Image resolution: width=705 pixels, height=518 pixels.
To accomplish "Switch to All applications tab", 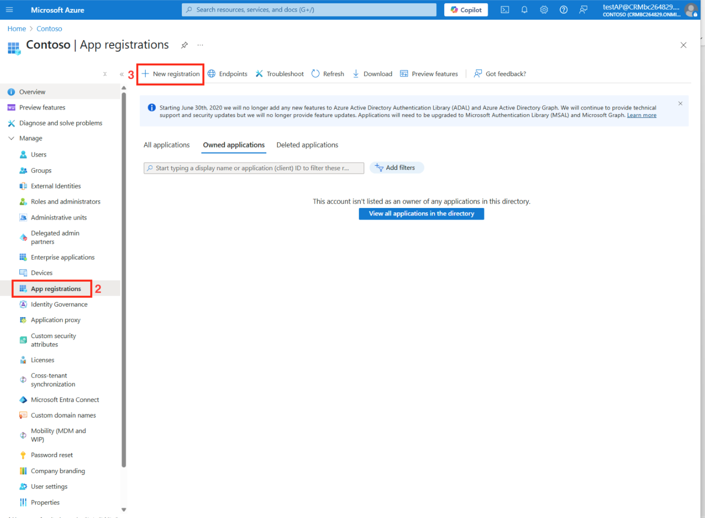I will click(166, 145).
